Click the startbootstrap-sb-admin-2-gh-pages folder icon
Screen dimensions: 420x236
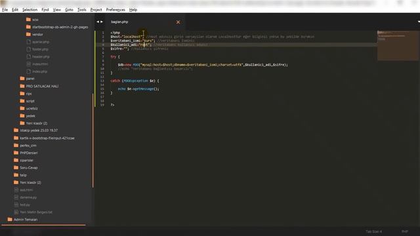pyautogui.click(x=29, y=27)
